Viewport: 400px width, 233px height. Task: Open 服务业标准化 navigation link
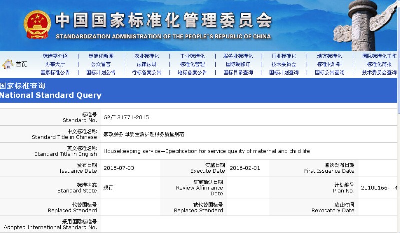(238, 56)
